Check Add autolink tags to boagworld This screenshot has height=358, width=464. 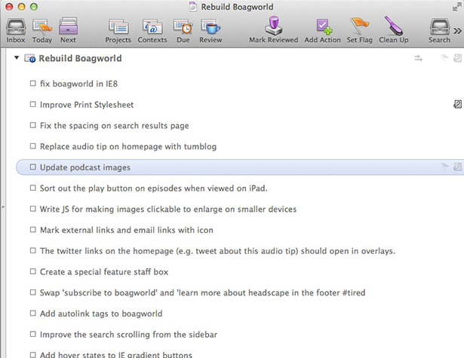click(33, 314)
